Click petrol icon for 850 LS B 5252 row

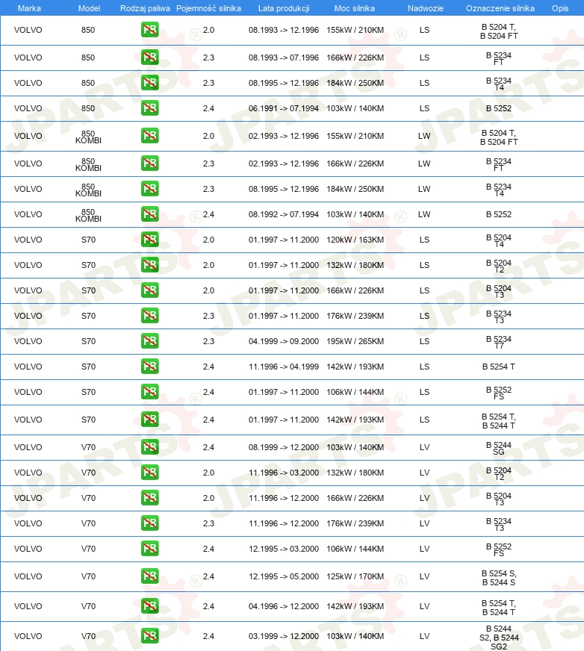[x=149, y=108]
